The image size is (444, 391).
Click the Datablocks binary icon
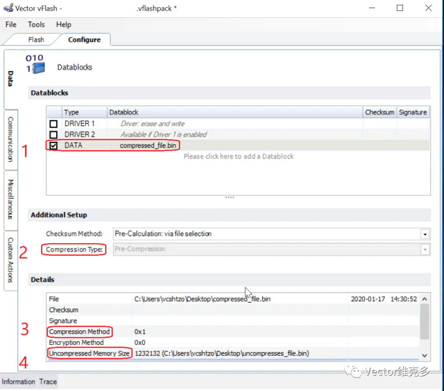tap(35, 64)
